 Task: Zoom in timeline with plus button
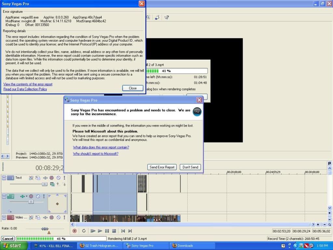318,225
